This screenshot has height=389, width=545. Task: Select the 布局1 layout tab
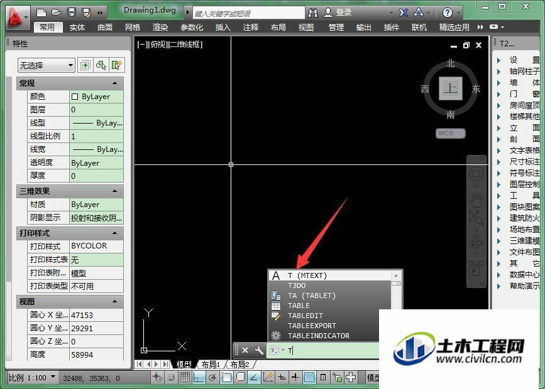pos(211,365)
